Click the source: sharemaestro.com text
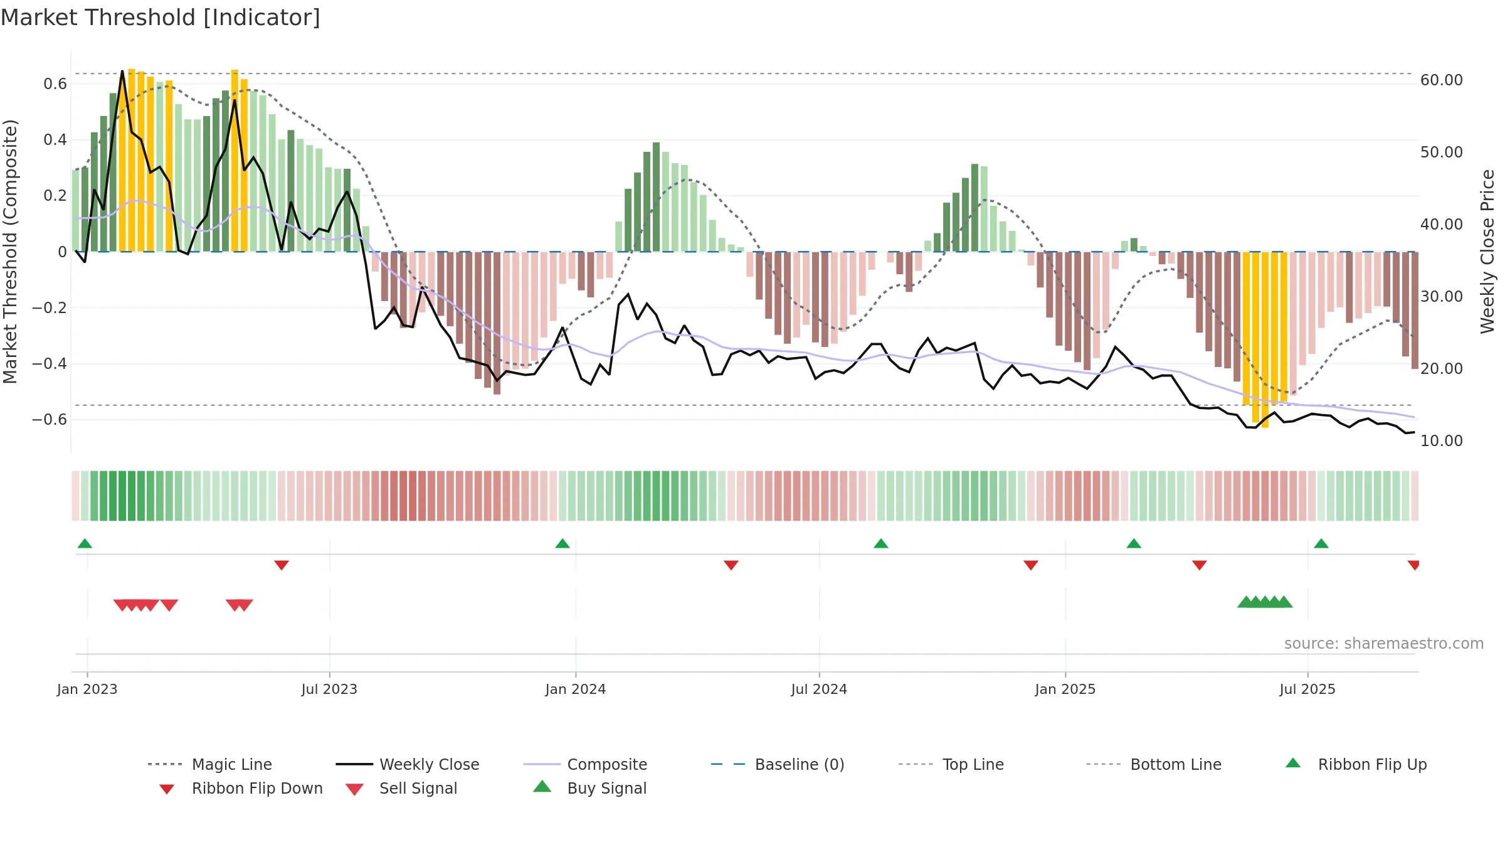The height and width of the screenshot is (847, 1505). pyautogui.click(x=1384, y=644)
